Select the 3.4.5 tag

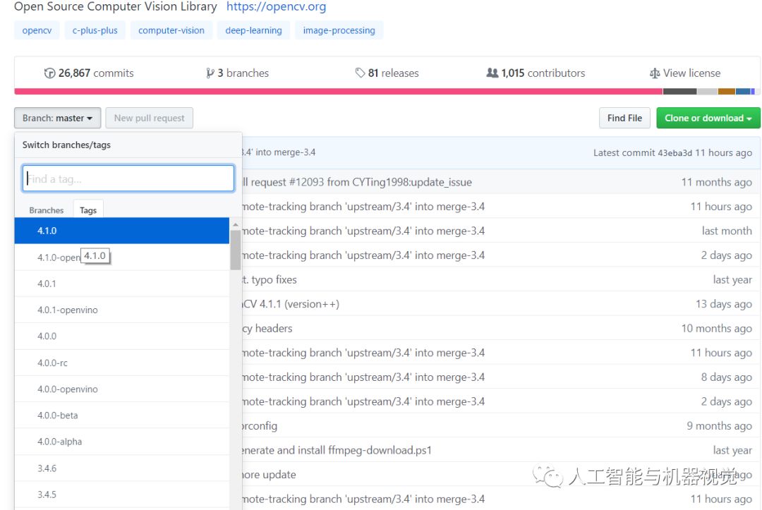coord(121,494)
